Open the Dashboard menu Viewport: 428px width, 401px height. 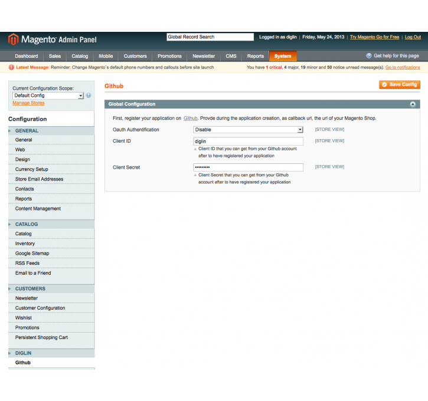point(27,56)
